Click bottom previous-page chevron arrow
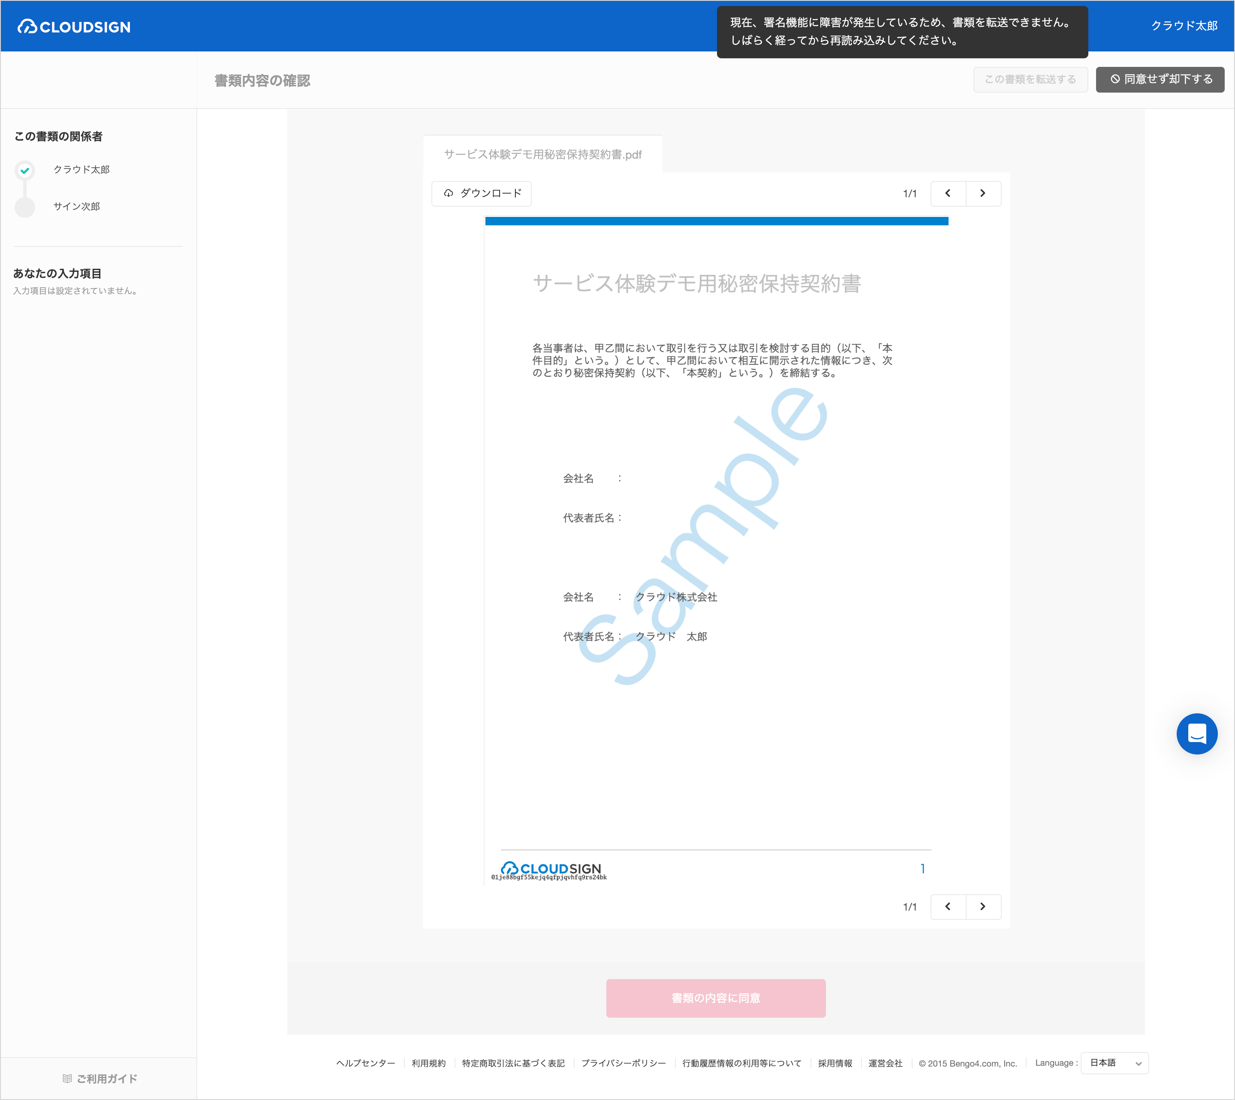 pos(948,907)
